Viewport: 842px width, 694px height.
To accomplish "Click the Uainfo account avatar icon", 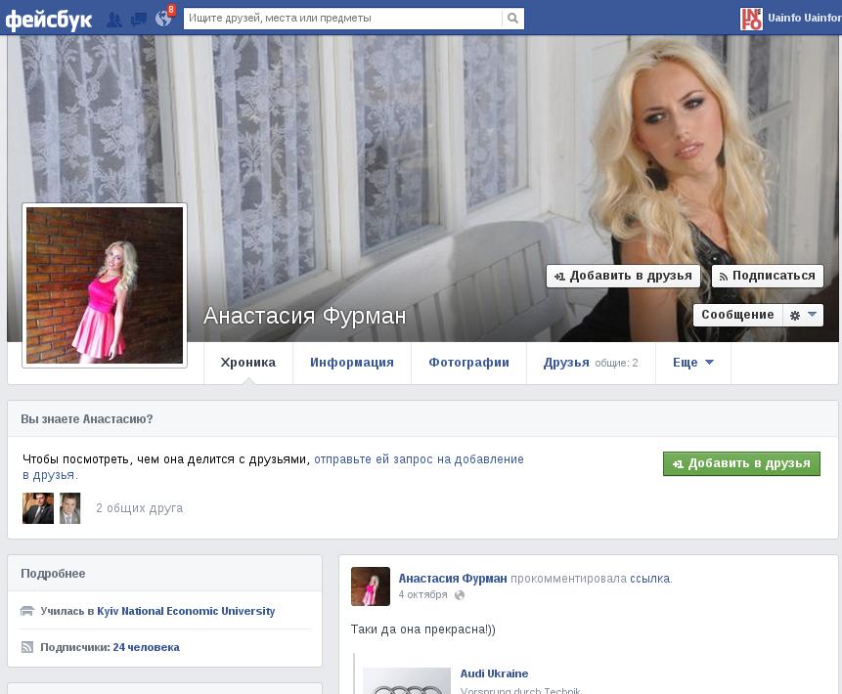I will pyautogui.click(x=751, y=19).
